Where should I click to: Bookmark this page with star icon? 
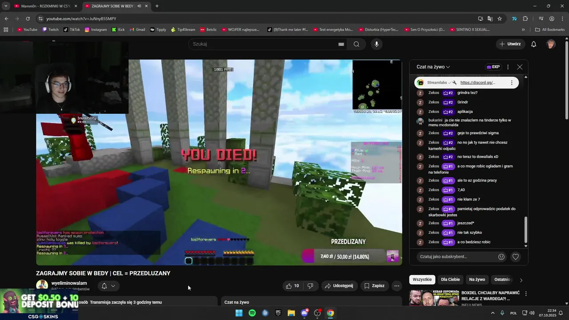point(500,19)
